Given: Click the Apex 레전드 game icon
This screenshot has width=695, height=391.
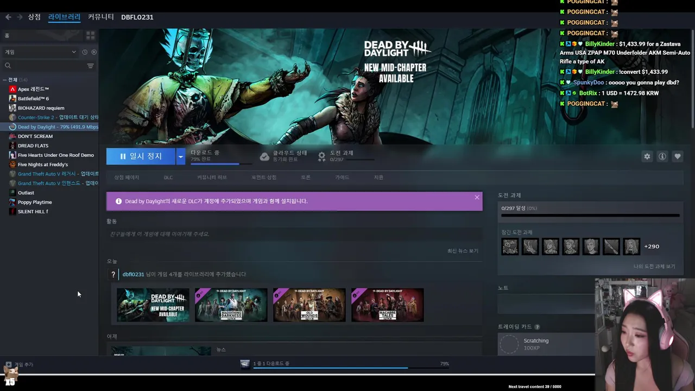Looking at the screenshot, I should pos(12,89).
